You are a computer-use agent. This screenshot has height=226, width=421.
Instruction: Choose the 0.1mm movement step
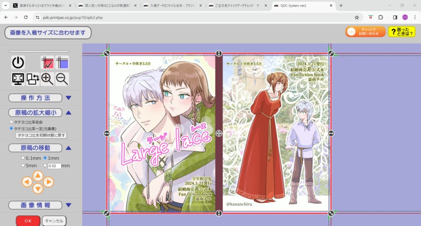coord(23,158)
